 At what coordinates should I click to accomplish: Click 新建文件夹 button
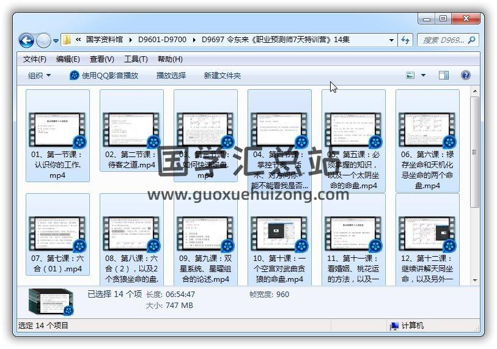coord(223,75)
